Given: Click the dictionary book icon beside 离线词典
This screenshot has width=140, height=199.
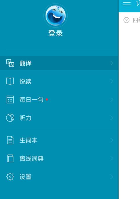Looking at the screenshot, I should coord(10,159).
